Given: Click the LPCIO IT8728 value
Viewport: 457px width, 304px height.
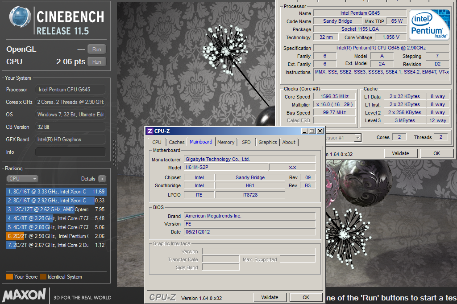Looking at the screenshot, I should tap(250, 195).
